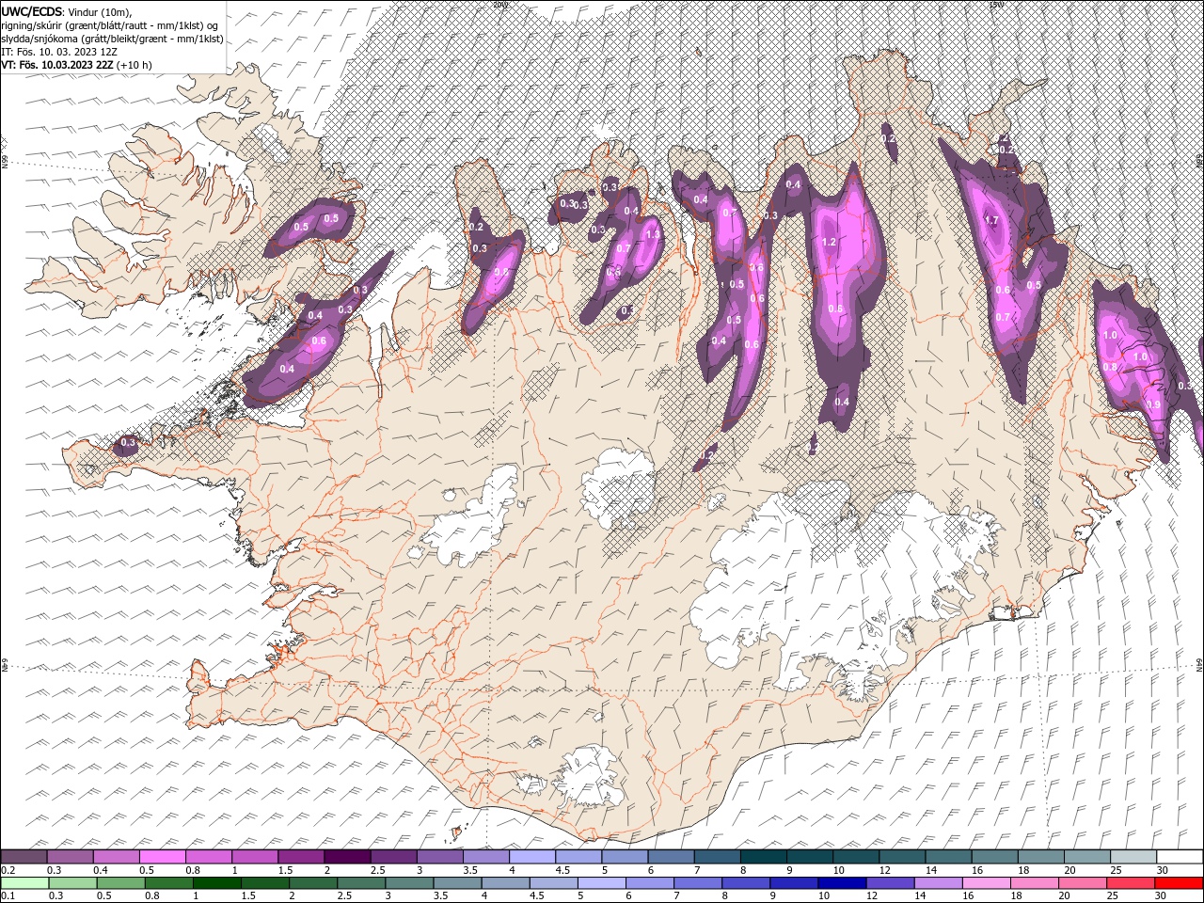Click the '1.7' snowfall value on the map

(990, 220)
